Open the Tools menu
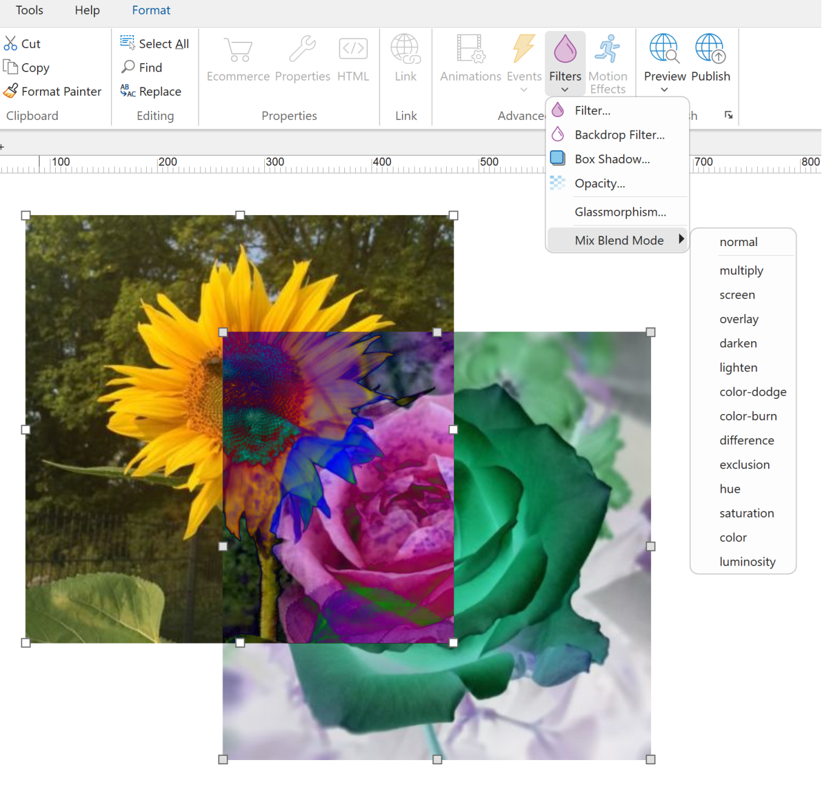Image resolution: width=822 pixels, height=791 pixels. click(x=29, y=10)
